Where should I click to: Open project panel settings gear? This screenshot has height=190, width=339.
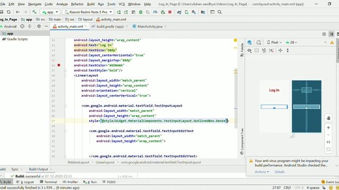[x=39, y=26]
